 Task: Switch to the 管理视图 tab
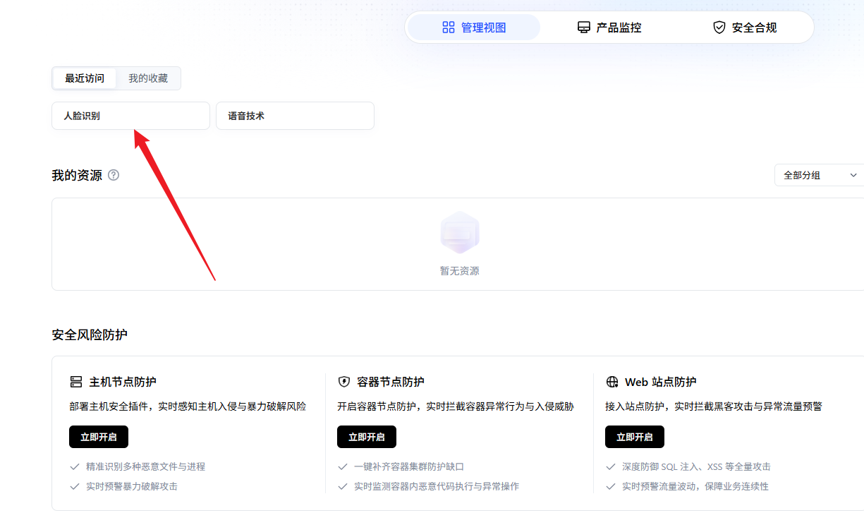coord(474,28)
